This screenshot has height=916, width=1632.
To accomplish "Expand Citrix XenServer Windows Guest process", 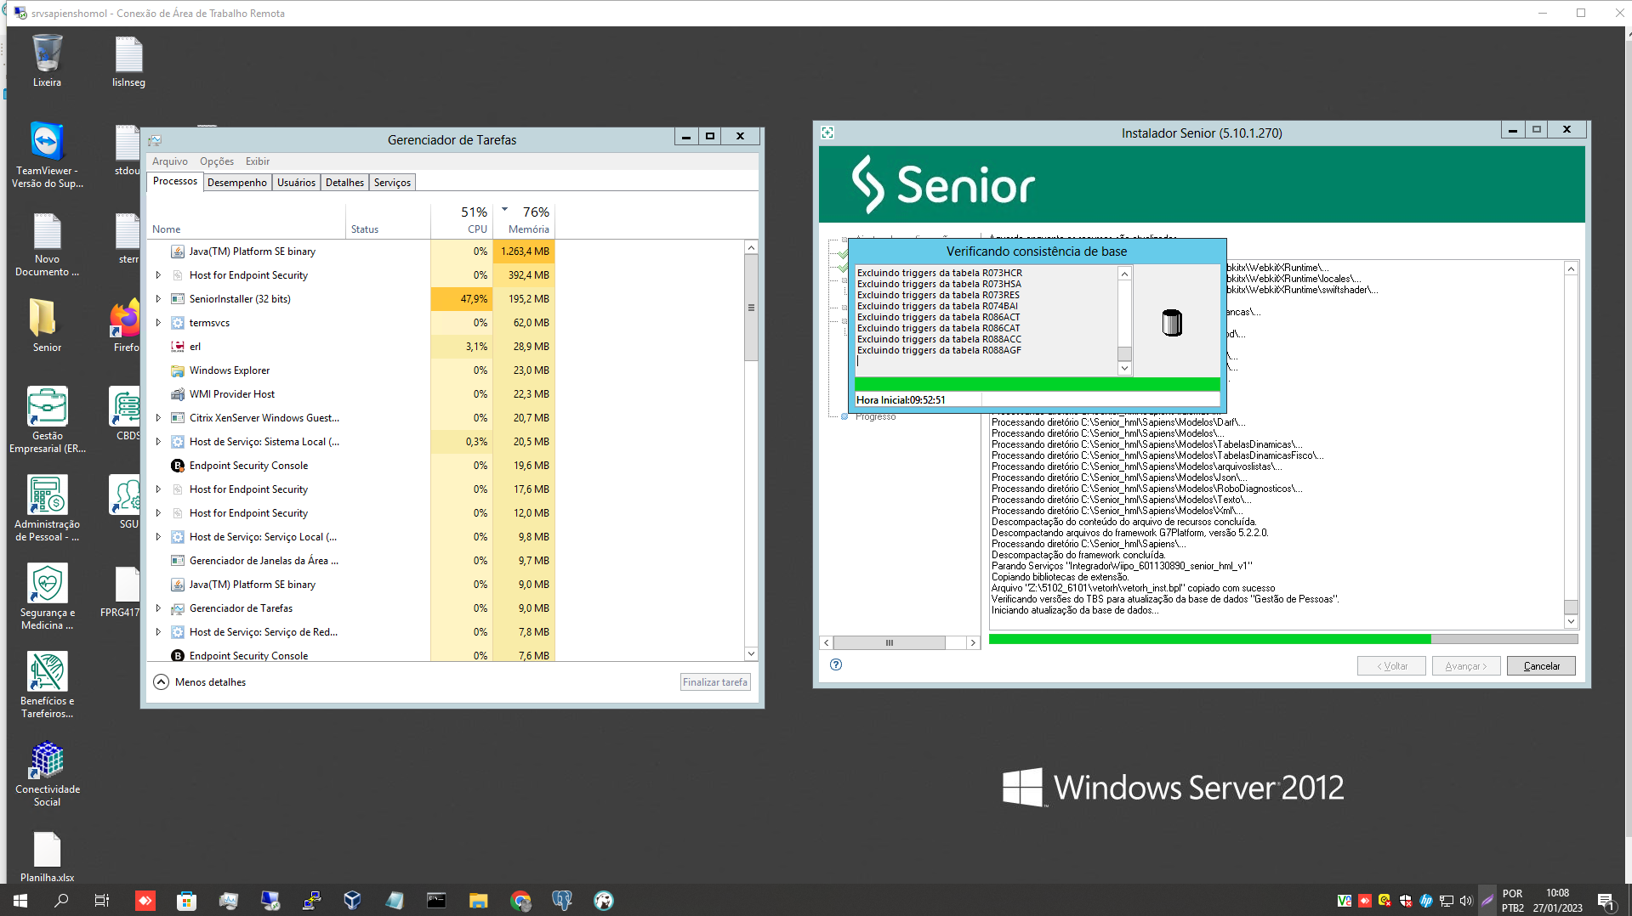I will 158,418.
